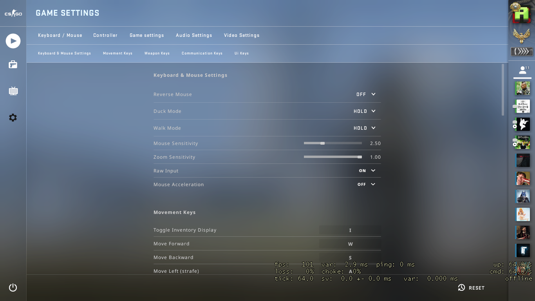Expand the Mouse Acceleration OFF dropdown
This screenshot has width=535, height=301.
point(367,185)
